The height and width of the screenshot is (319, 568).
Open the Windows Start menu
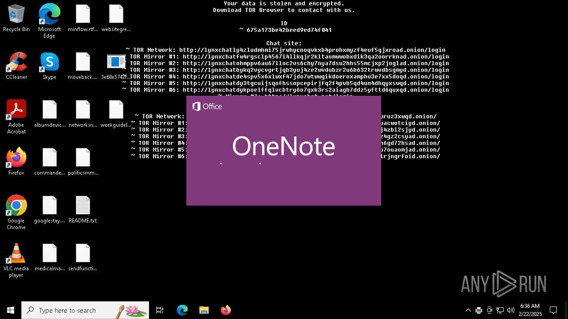(x=11, y=310)
